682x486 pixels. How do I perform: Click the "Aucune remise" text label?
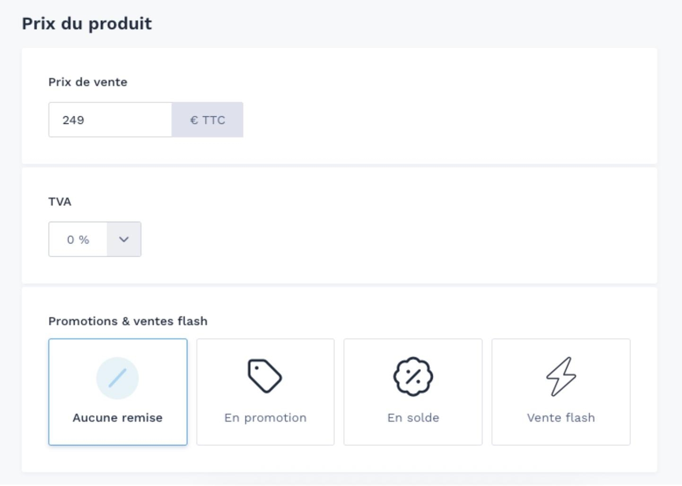[117, 418]
